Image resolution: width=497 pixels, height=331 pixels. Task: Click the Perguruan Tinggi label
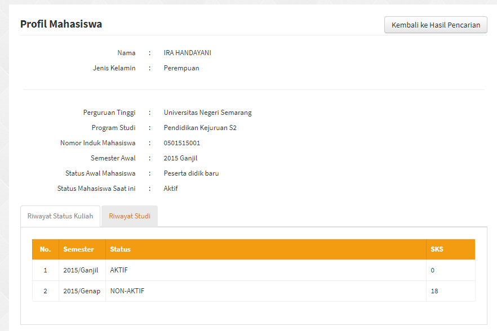click(x=109, y=113)
